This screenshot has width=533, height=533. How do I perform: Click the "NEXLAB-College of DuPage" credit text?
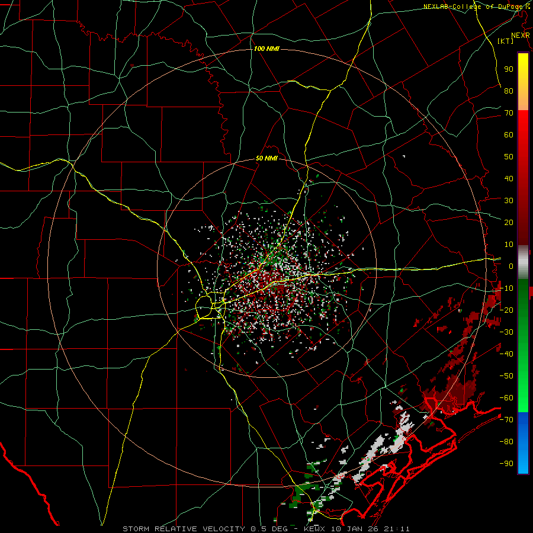473,7
